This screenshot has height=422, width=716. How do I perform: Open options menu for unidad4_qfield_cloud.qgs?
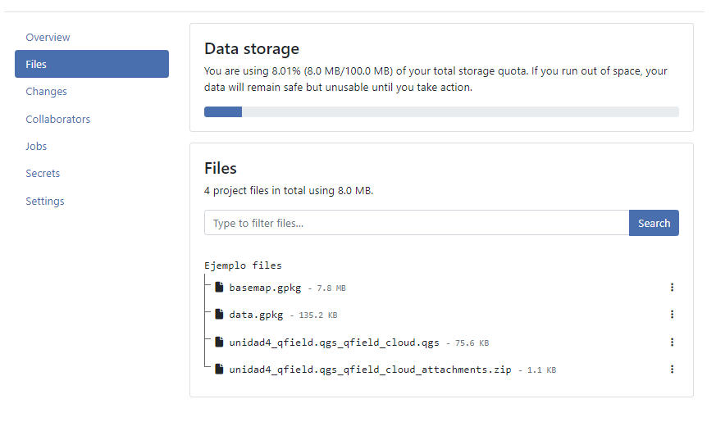672,342
